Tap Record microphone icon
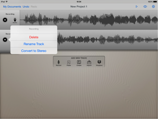Image resolution: width=158 pixels, height=119 pixels. [x=58, y=63]
